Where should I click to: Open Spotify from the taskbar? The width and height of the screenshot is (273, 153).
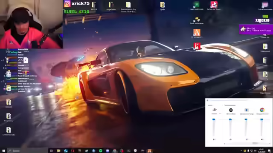click(101, 150)
